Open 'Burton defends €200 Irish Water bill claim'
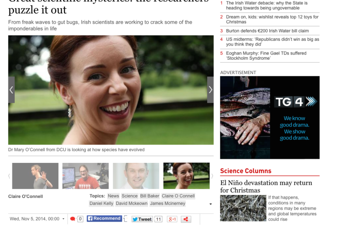Image resolution: width=341 pixels, height=227 pixels. [267, 31]
